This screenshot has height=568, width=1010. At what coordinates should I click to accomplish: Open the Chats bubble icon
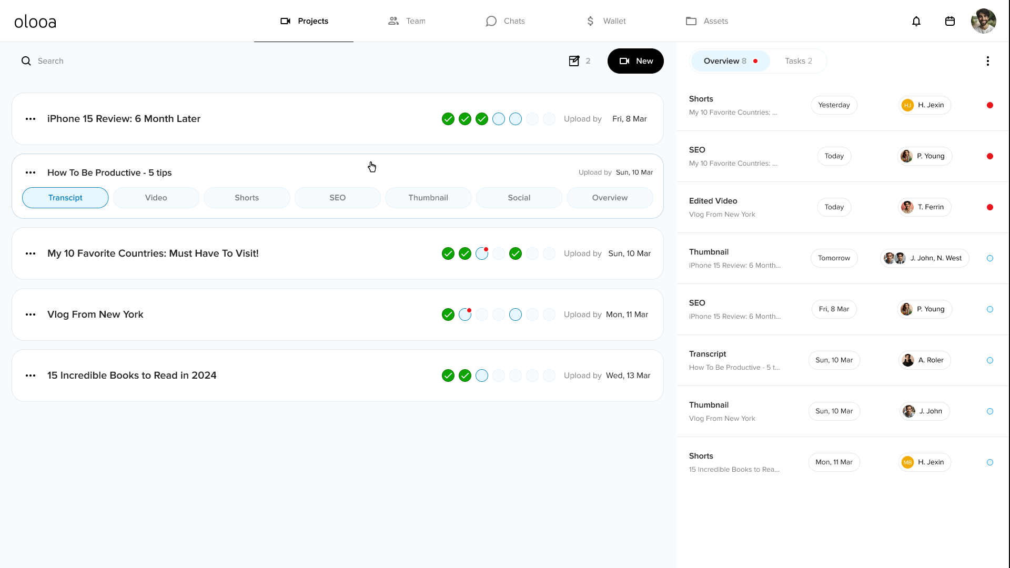(491, 21)
